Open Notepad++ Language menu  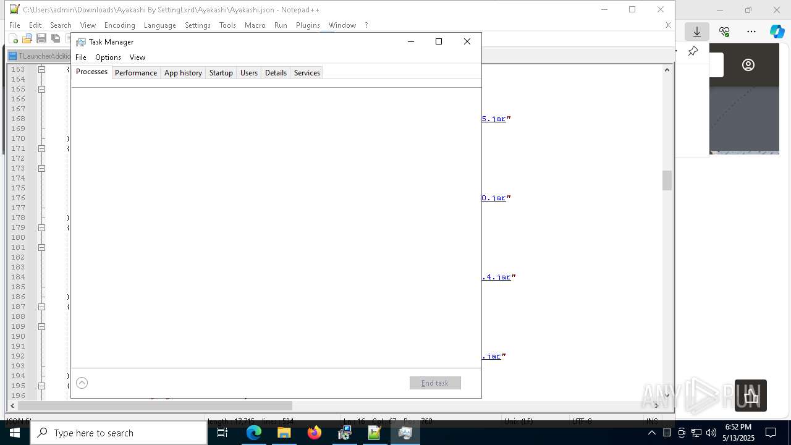[x=160, y=25]
